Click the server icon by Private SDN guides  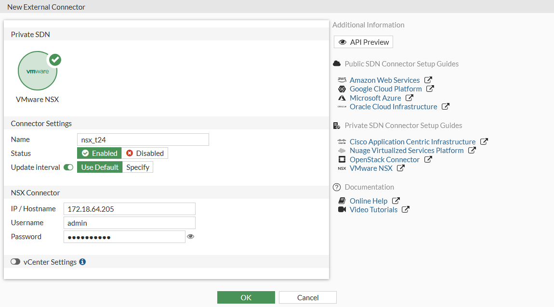[x=337, y=126]
